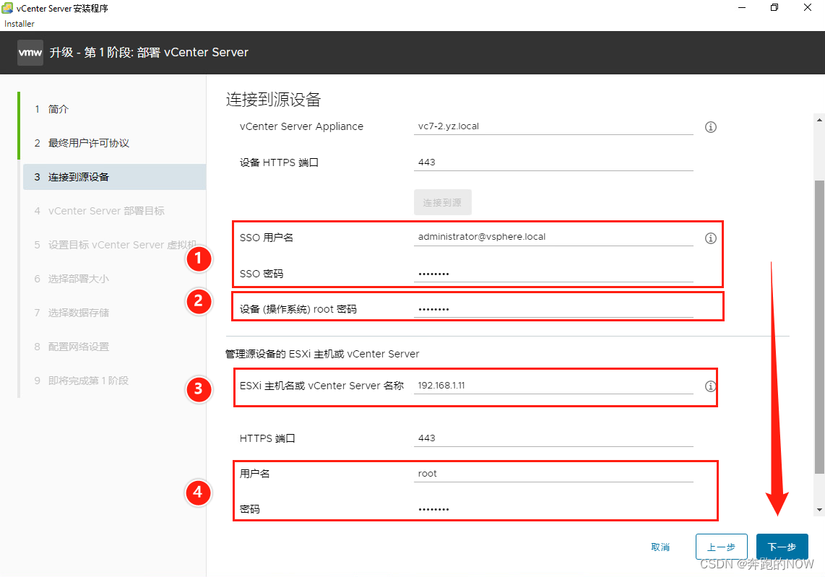Click the SSO 用户名 label
Screen dimensions: 825x577
[x=267, y=238]
